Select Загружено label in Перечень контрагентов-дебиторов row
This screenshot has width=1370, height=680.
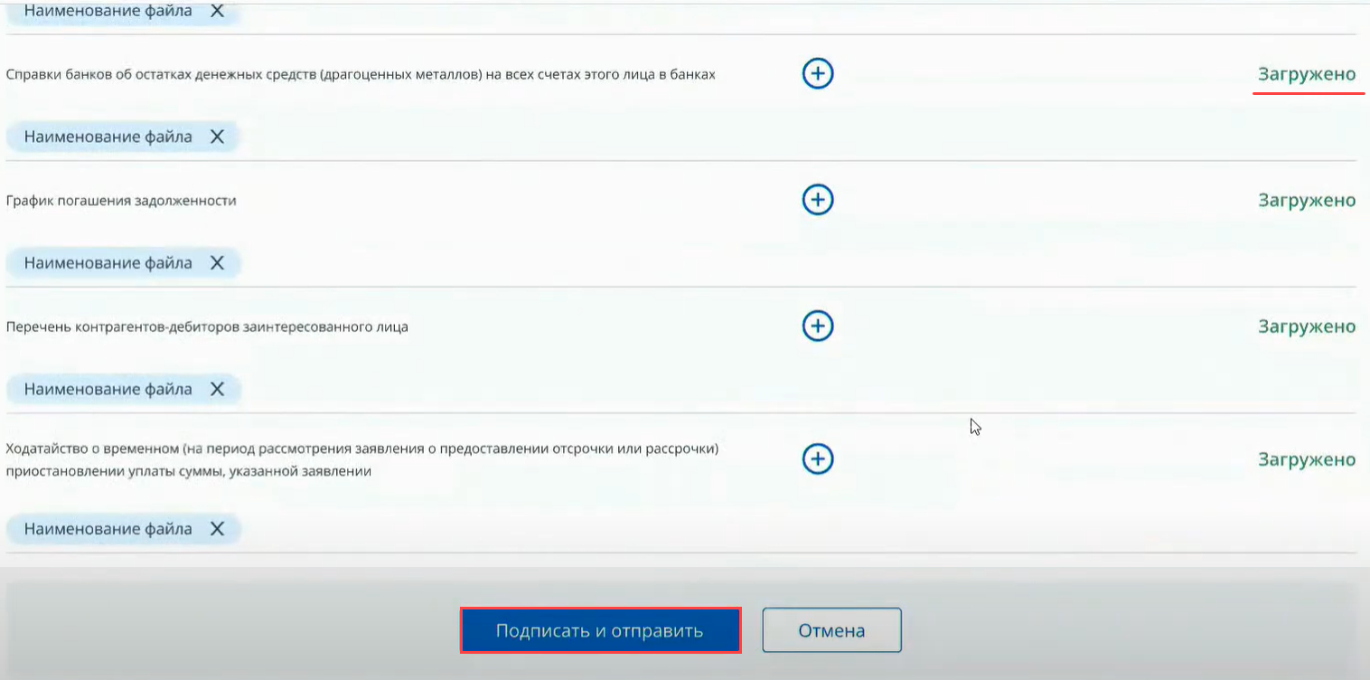pos(1307,326)
